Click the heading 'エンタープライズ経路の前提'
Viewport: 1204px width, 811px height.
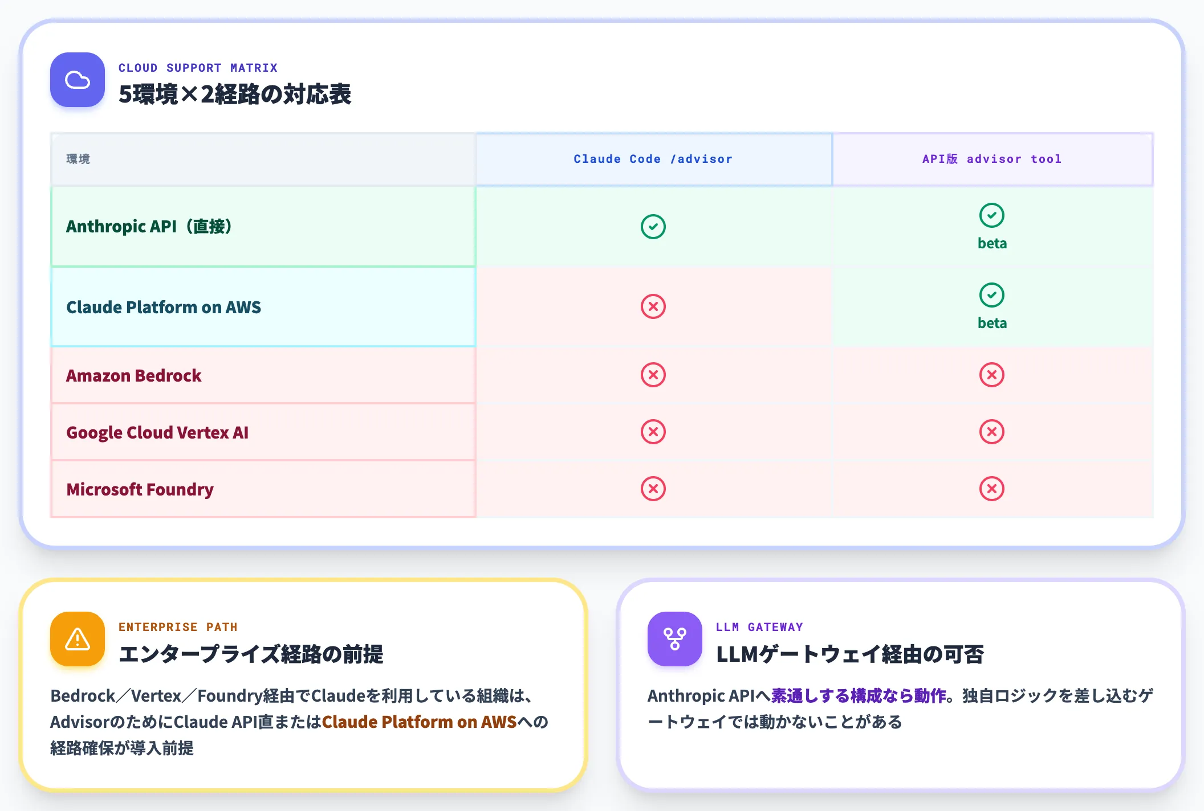click(x=251, y=654)
